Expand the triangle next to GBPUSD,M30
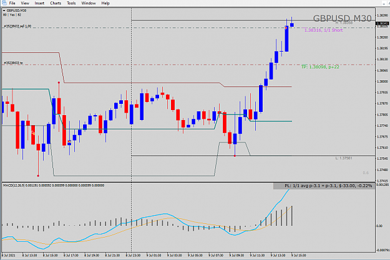 4,11
